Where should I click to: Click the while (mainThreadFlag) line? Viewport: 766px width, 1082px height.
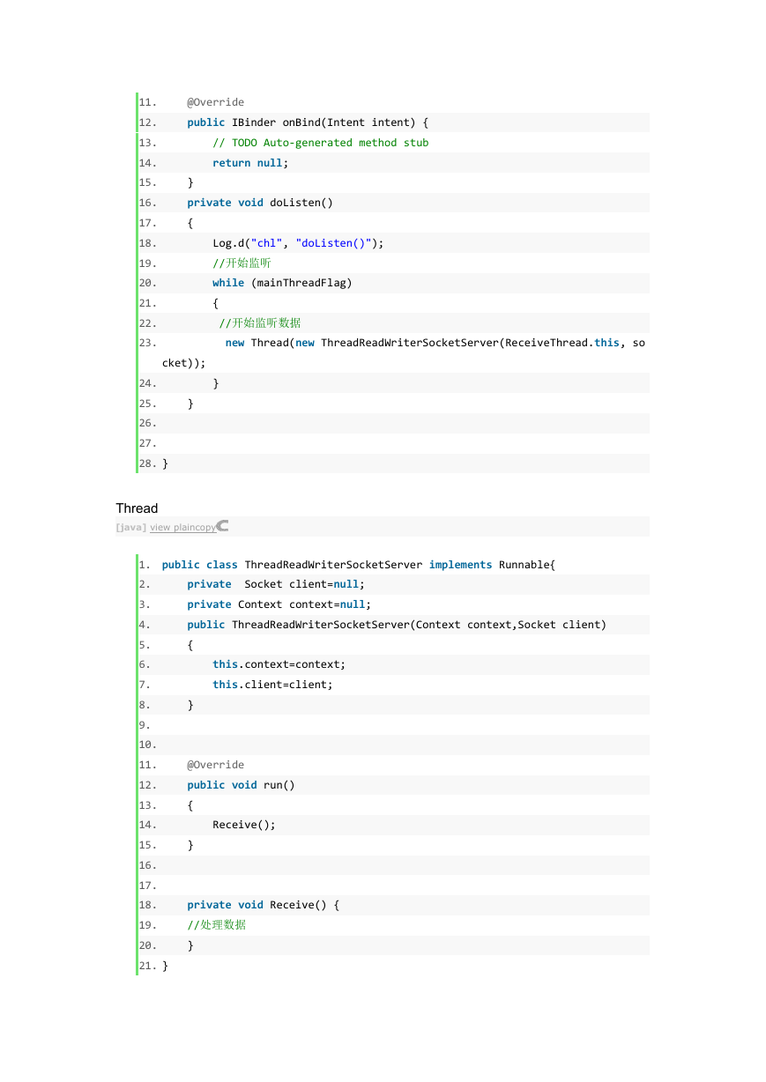pyautogui.click(x=282, y=283)
